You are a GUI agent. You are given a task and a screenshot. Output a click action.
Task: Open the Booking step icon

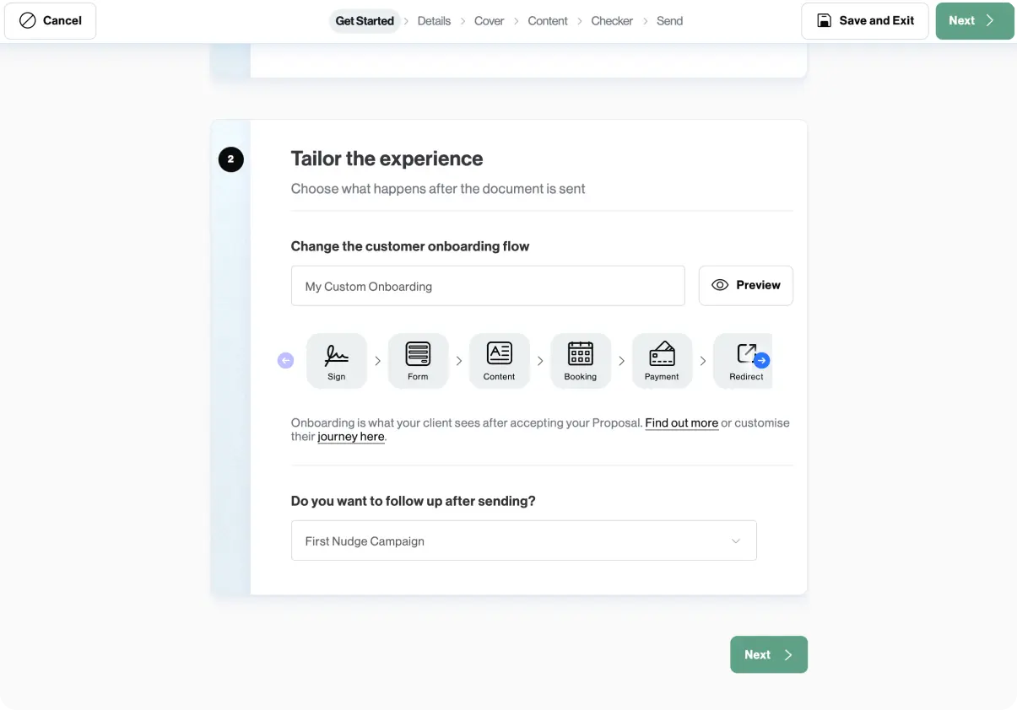tap(581, 355)
